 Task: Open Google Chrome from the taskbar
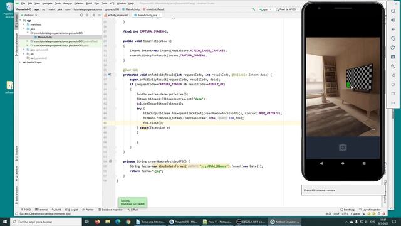[128, 222]
